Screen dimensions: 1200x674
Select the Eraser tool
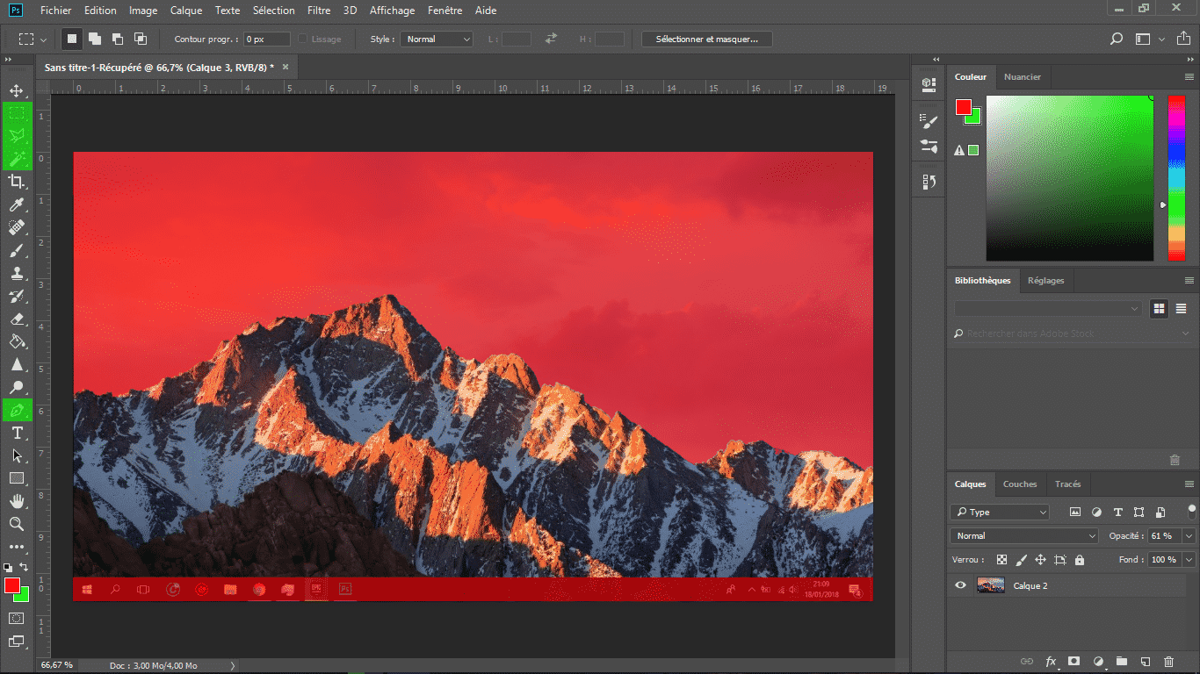coord(17,319)
